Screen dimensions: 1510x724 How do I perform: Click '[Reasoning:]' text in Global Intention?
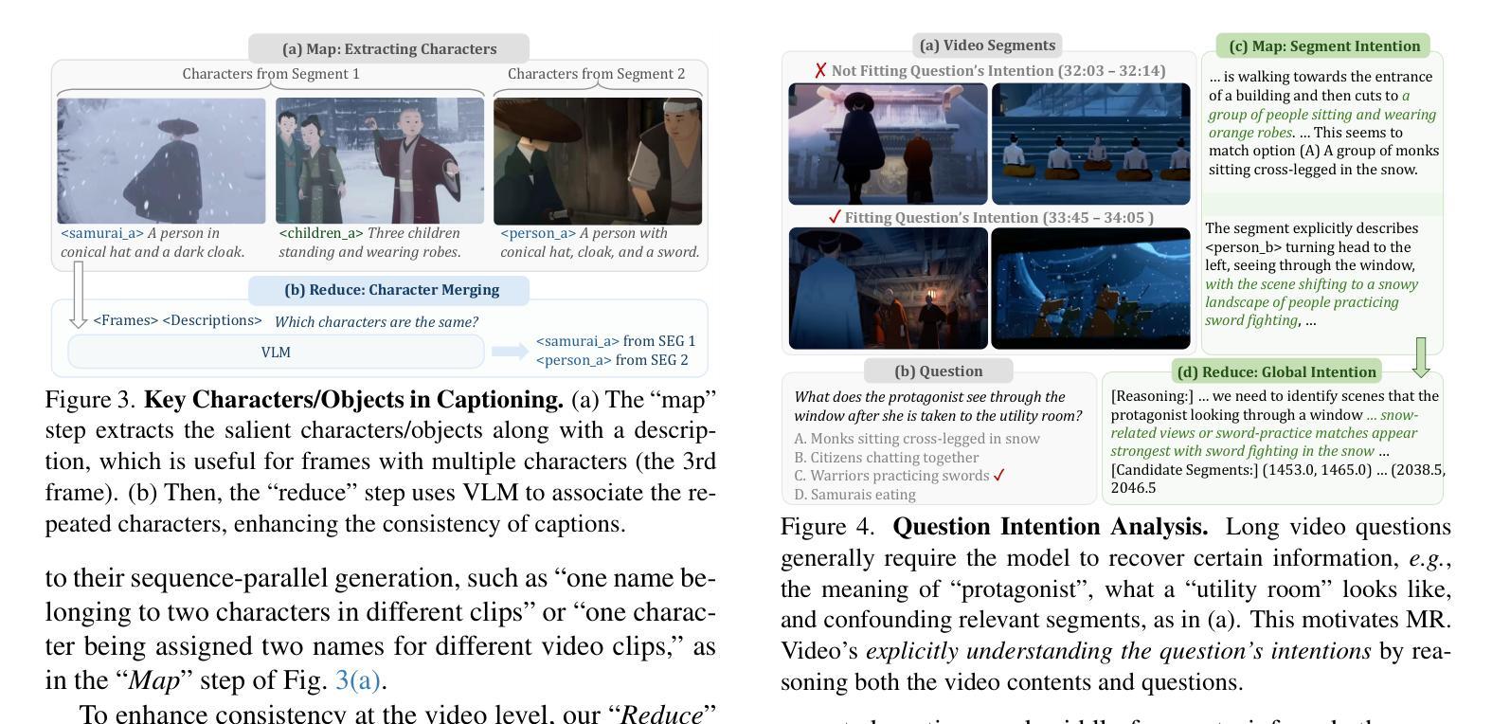1152,396
